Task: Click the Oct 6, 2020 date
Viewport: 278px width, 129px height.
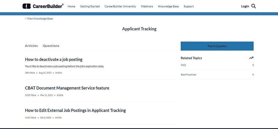Action: (46, 118)
